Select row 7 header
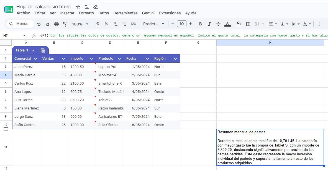Image resolution: width=328 pixels, height=170 pixels. 6,100
